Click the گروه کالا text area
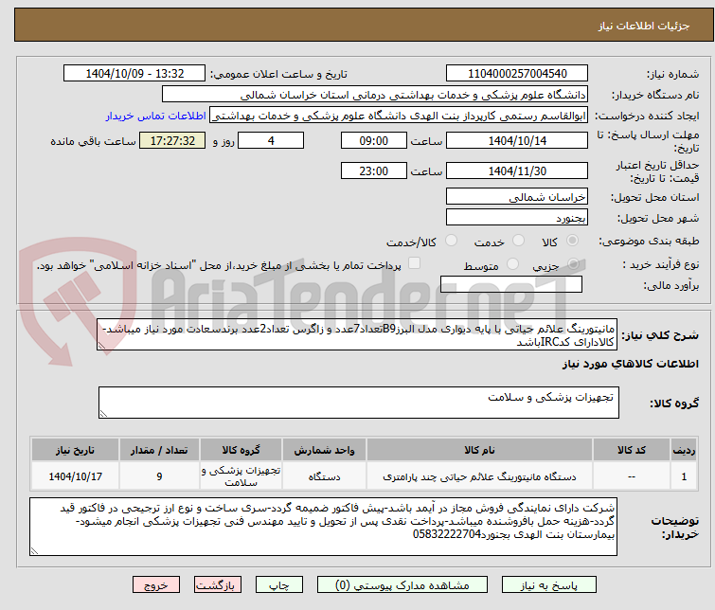Image resolution: width=715 pixels, height=610 pixels. pyautogui.click(x=358, y=403)
